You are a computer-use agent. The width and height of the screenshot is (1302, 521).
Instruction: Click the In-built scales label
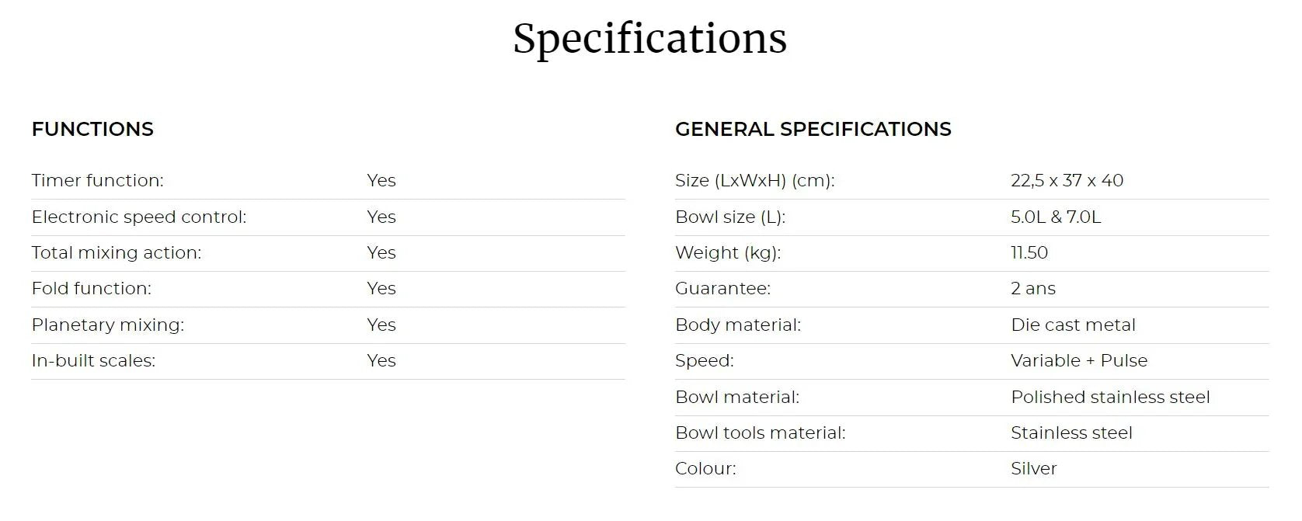point(93,361)
